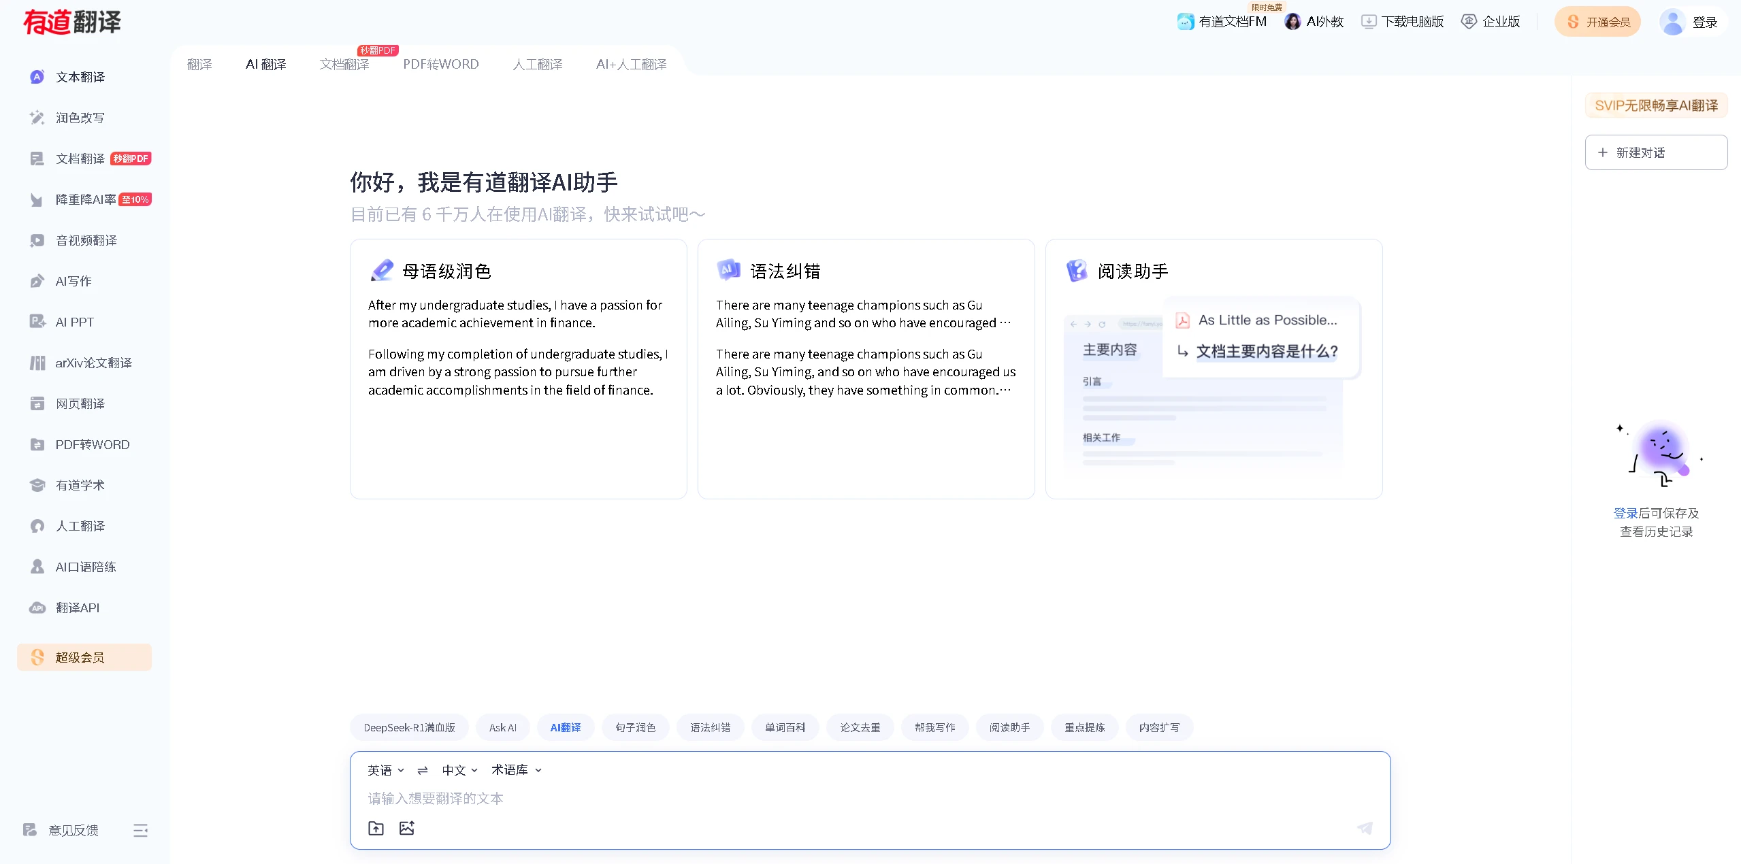Click the 降重降AI率 sidebar icon
This screenshot has height=864, width=1741.
[37, 199]
